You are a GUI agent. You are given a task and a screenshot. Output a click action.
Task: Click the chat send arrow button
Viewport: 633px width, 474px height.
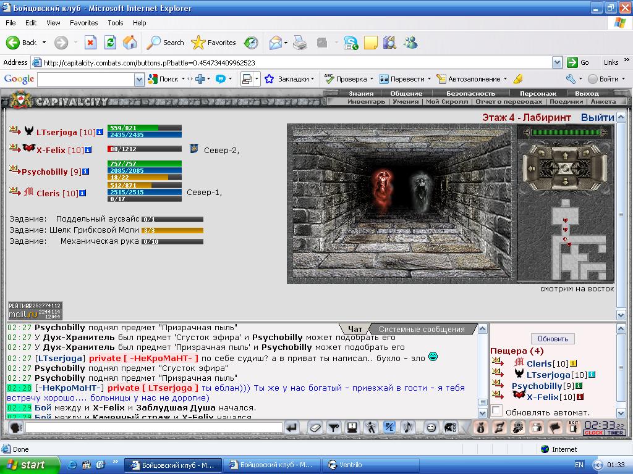(292, 428)
